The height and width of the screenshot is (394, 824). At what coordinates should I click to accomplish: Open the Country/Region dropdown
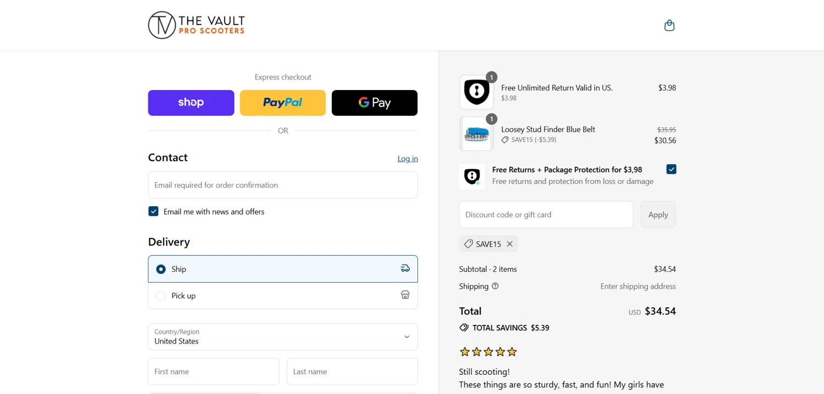(x=283, y=336)
